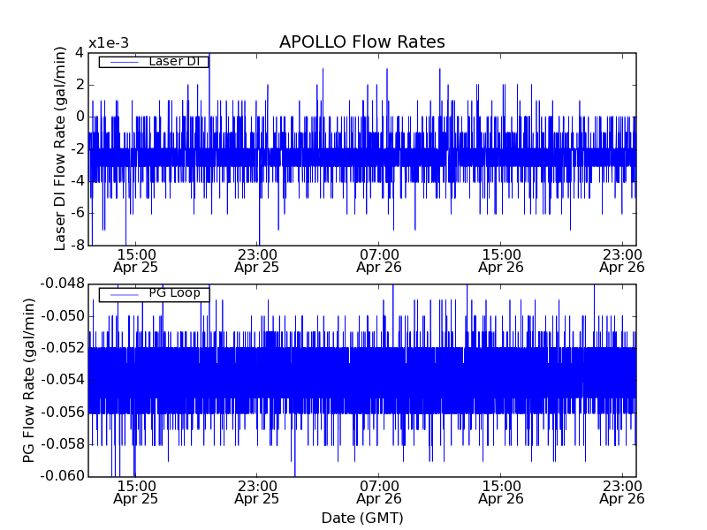The height and width of the screenshot is (530, 707).
Task: Click the '-8' tick on top chart
Action: (x=77, y=246)
